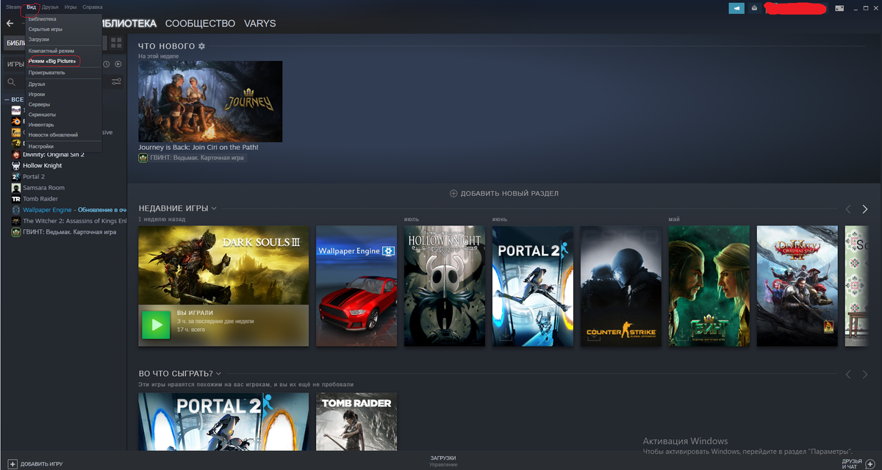Click Tomb Raider TR icon in sidebar
This screenshot has height=470, width=882.
coord(16,198)
